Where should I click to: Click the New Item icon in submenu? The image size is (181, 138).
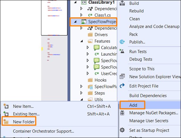5,106
